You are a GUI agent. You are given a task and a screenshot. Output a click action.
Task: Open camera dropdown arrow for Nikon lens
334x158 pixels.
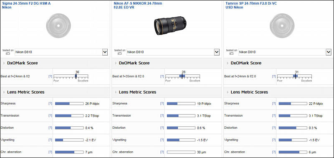(x=217, y=52)
